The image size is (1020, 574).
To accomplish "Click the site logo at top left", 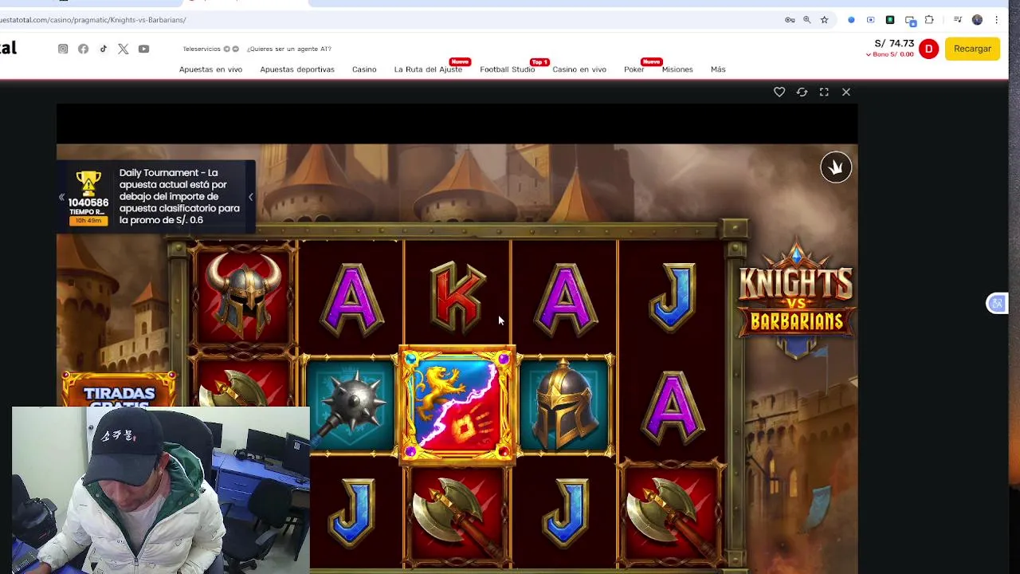I will click(8, 48).
